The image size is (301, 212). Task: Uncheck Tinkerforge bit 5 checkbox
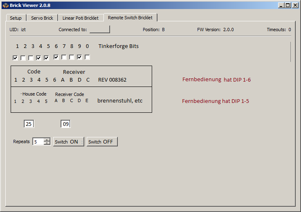tap(46, 58)
